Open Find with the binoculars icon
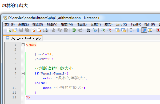The width and height of the screenshot is (160, 104). (88, 30)
